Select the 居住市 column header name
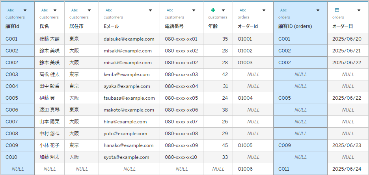Image resolution: width=369 pixels, height=175 pixels. [76, 26]
